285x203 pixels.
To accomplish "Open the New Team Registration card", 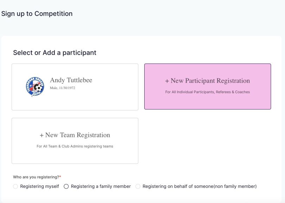I will 75,155.
